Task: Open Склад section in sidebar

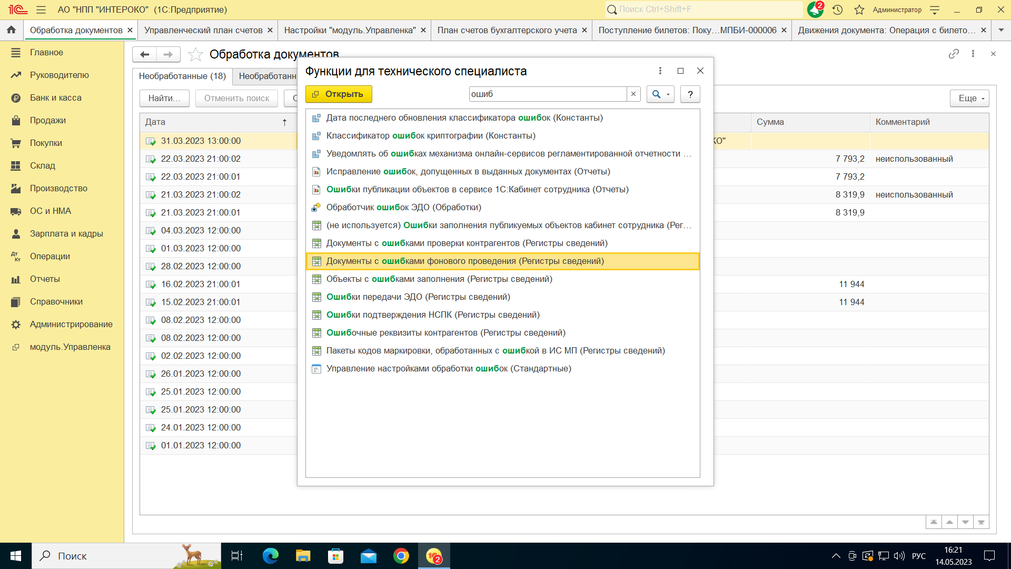Action: tap(43, 165)
